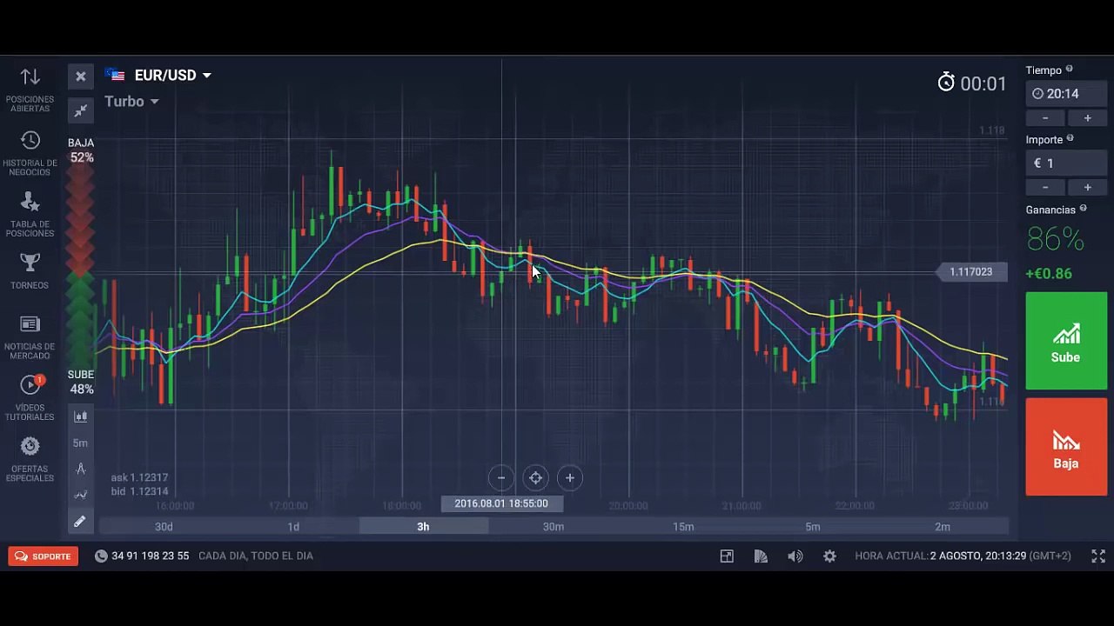Select the 3h chart range tab

(x=423, y=527)
